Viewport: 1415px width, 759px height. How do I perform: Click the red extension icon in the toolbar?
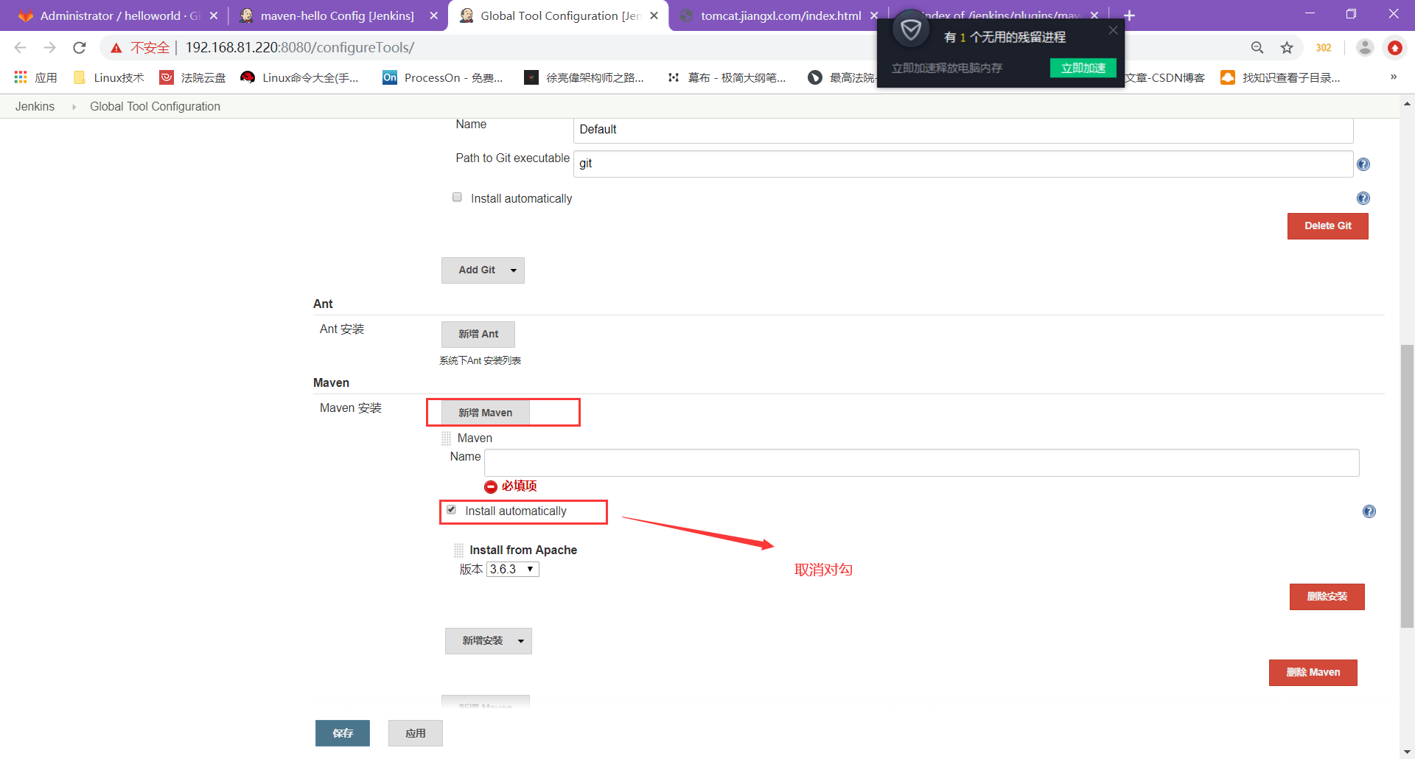[1395, 48]
